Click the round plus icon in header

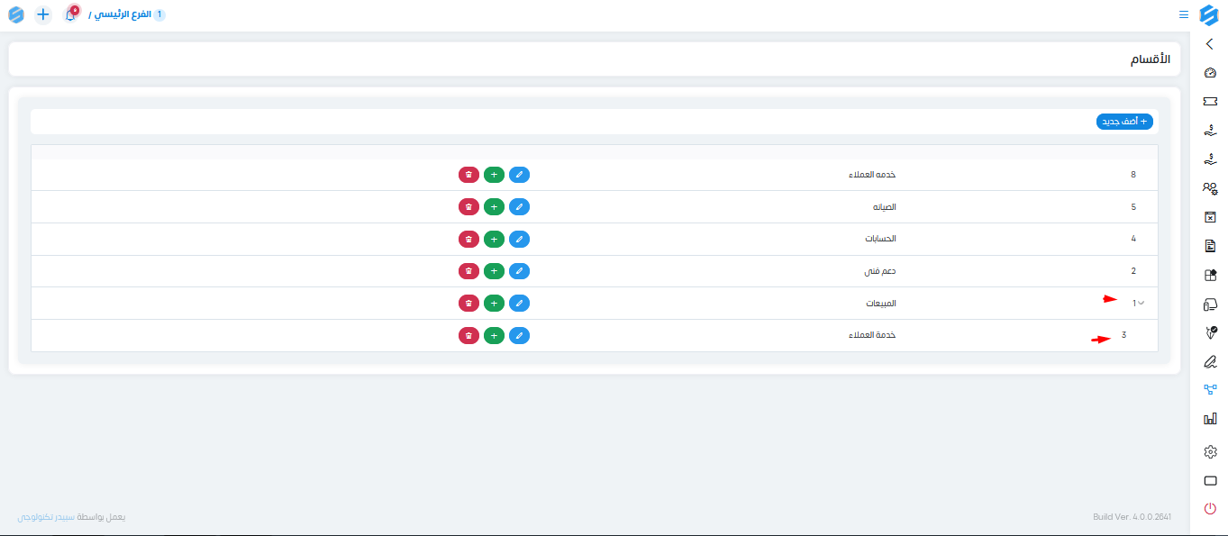click(42, 14)
